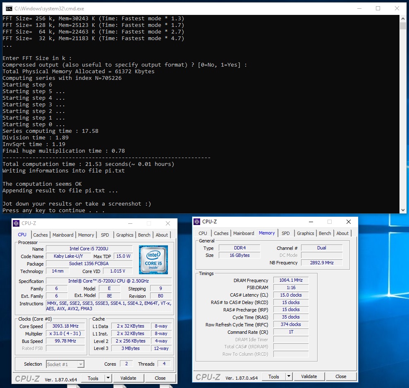Click the processor Name field Intel Core i5 7200U

pos(89,249)
